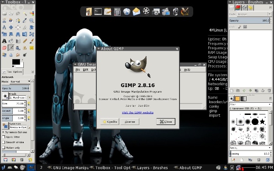
Task: Toggle the Motion only checkbox
Action: [x=4, y=148]
